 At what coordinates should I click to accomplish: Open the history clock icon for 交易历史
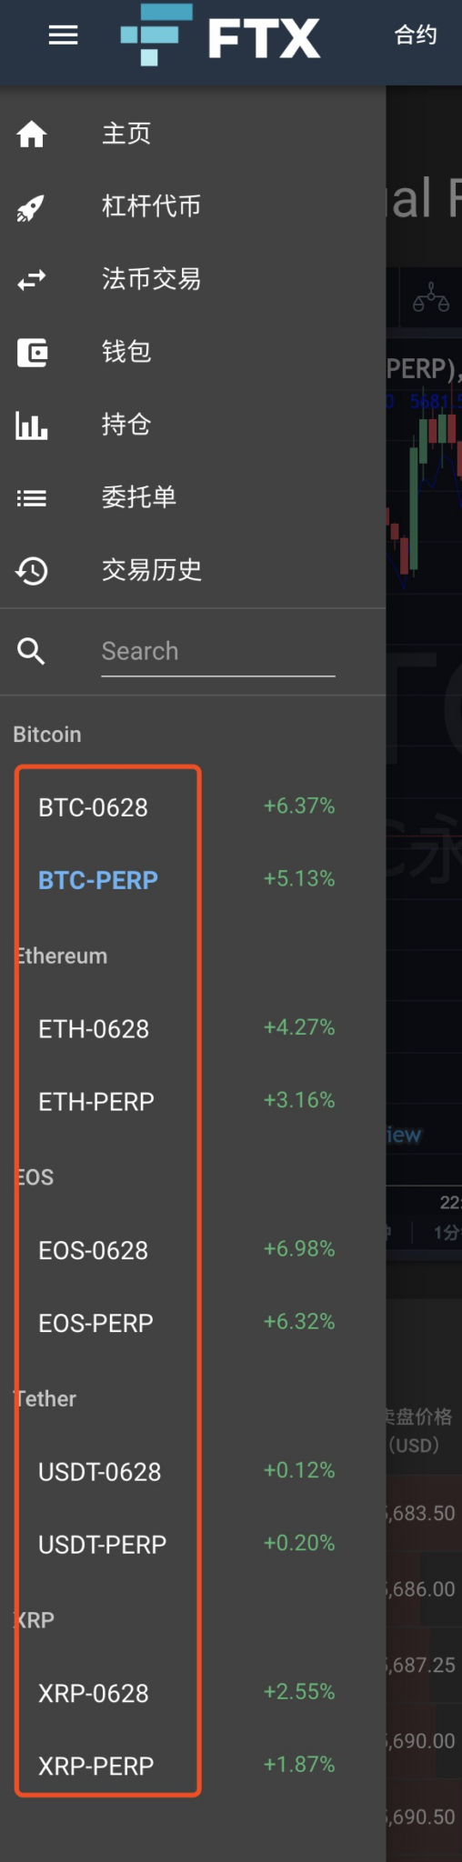32,571
